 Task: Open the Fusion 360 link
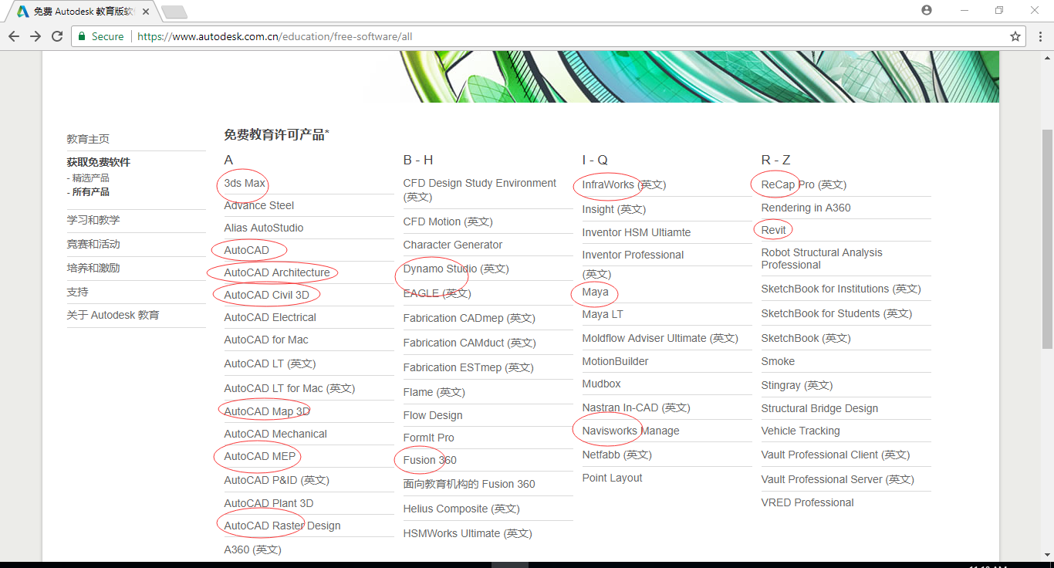[430, 460]
